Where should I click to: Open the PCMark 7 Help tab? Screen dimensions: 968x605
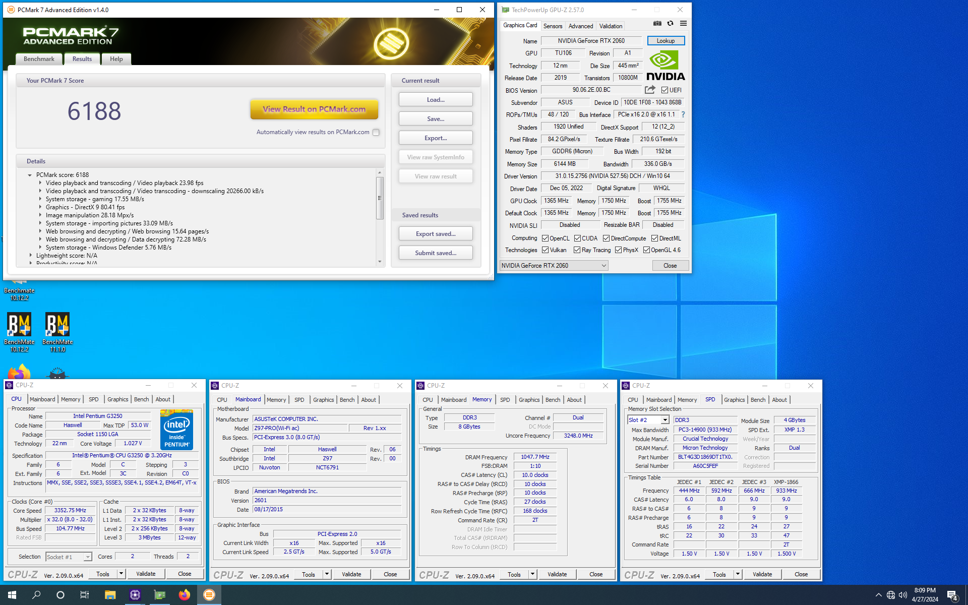116,59
